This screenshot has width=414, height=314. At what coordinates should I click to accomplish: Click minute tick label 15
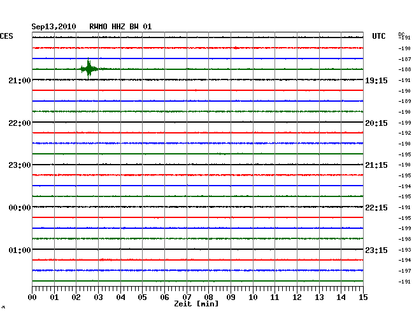(x=363, y=297)
